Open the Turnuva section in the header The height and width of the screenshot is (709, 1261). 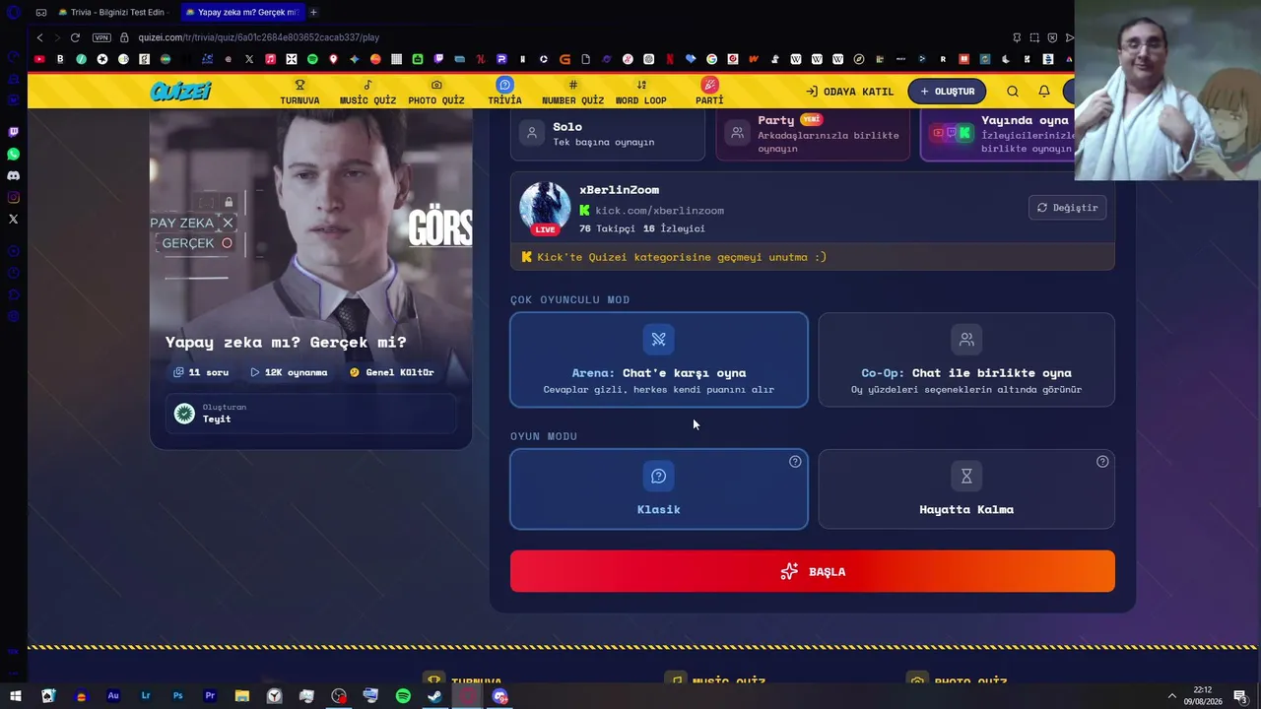pos(299,92)
